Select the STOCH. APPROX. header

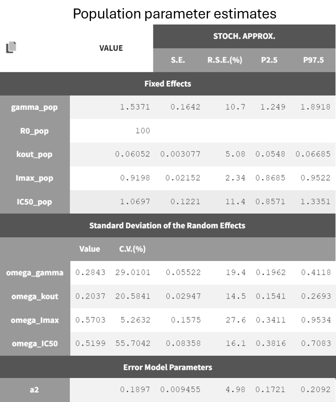click(x=244, y=36)
